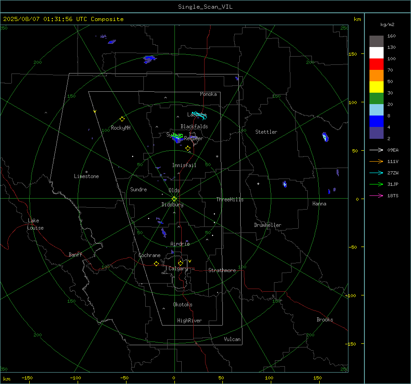This screenshot has height=384, width=411.
Task: Select the yellow diamond marker below Red Deer
Action: pos(188,148)
